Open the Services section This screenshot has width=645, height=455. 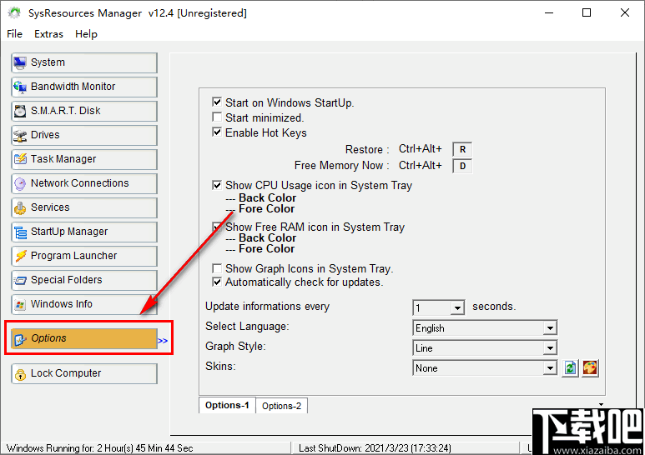(x=84, y=207)
